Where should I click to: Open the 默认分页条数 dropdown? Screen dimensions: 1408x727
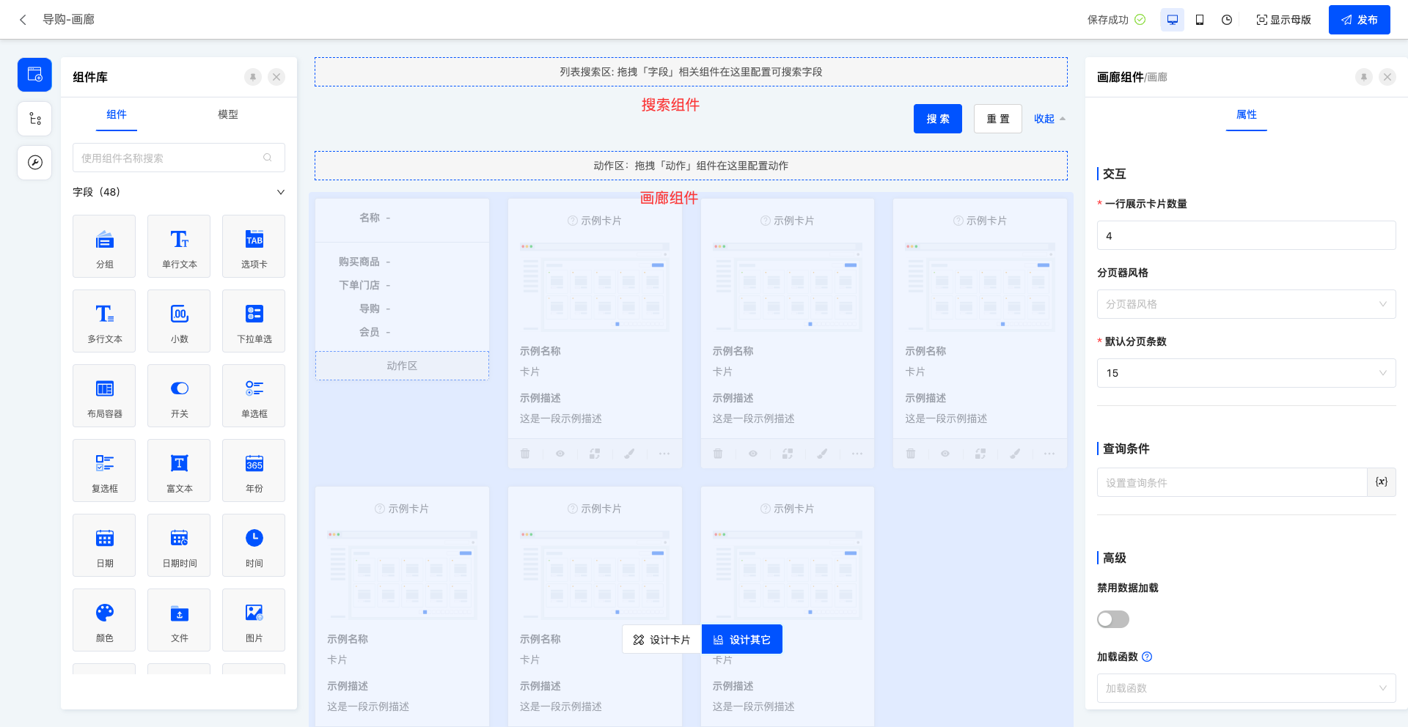point(1246,373)
